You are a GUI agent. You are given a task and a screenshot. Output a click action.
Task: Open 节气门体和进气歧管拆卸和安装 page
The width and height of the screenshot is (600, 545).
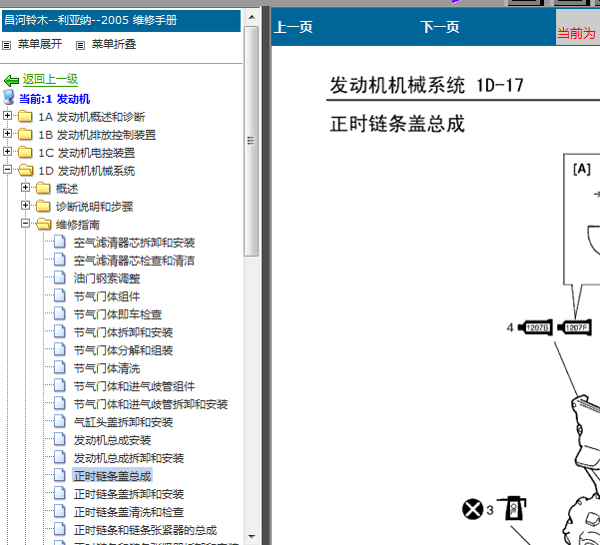[151, 404]
